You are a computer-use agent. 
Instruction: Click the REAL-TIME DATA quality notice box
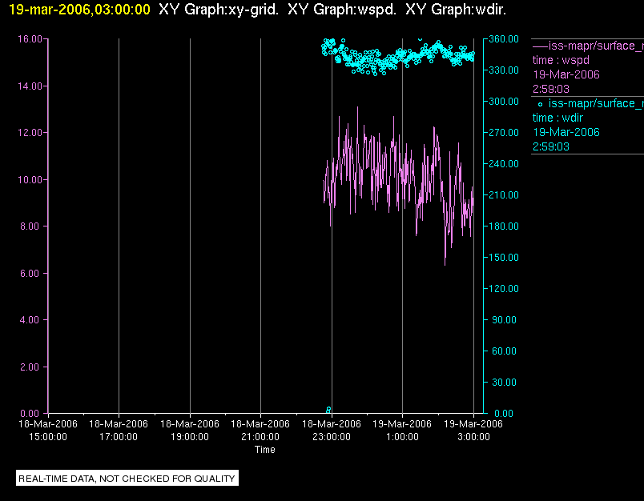point(127,478)
